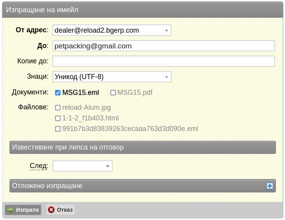Click the underlined След label

pyautogui.click(x=39, y=166)
